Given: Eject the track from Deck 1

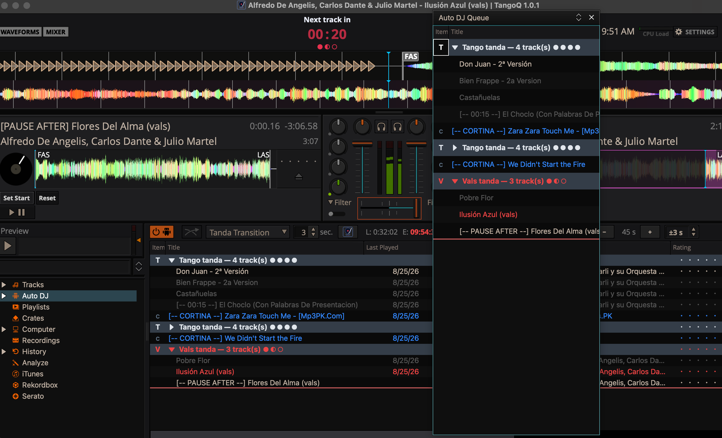Looking at the screenshot, I should click(299, 177).
